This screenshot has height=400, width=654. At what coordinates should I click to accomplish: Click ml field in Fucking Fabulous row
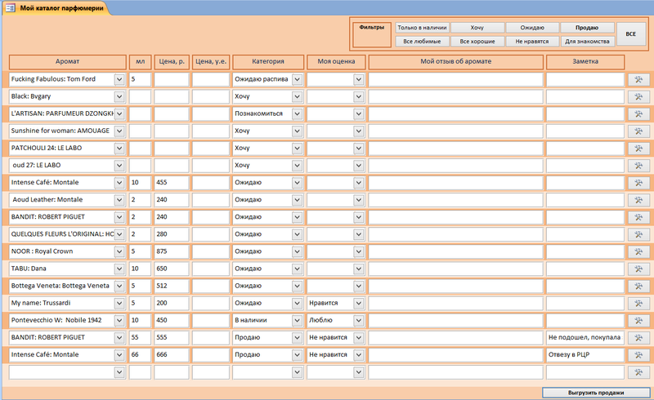(x=140, y=79)
